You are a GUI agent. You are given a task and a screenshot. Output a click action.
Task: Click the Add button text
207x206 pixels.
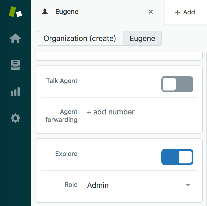(189, 12)
